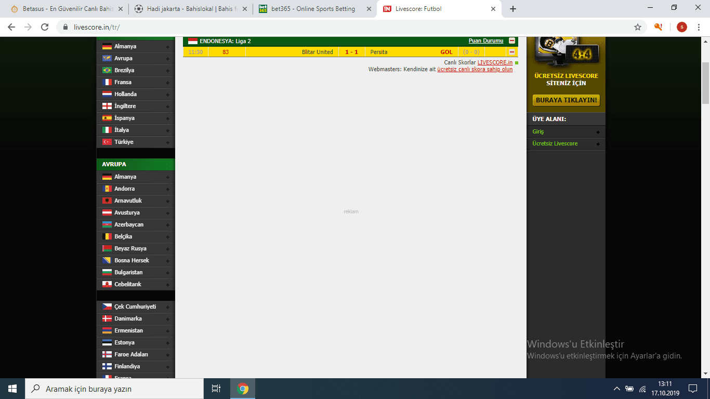Viewport: 710px width, 399px height.
Task: Close the bet365 Online Sports Betting tab
Action: click(x=369, y=9)
